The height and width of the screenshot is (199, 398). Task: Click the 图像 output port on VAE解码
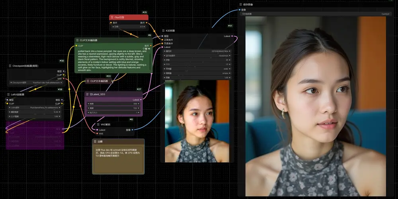tap(133, 130)
